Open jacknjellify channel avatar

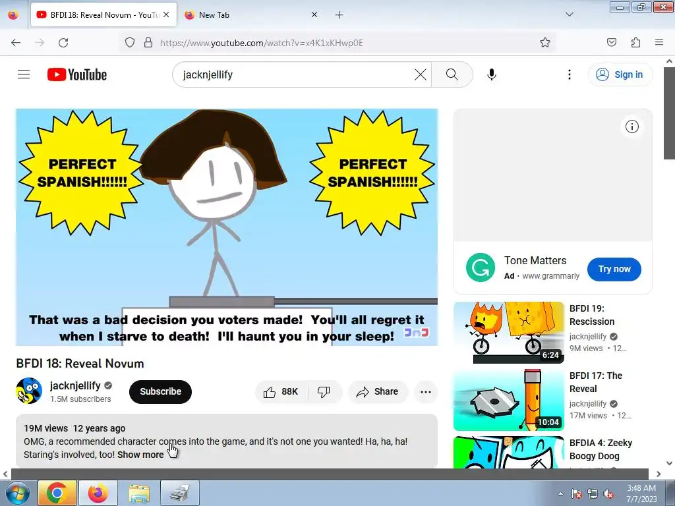pos(29,391)
